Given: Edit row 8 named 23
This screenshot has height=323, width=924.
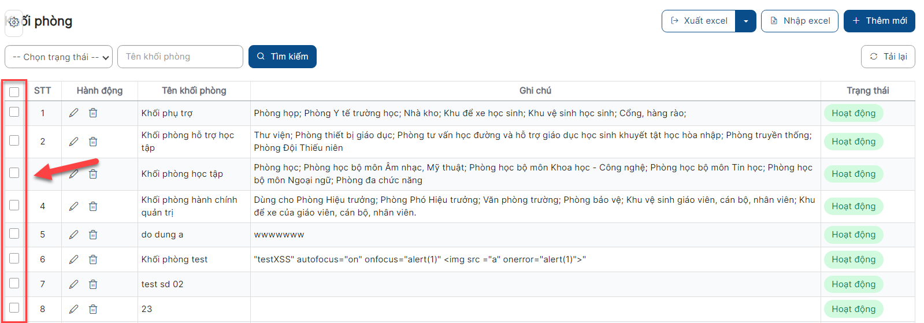Looking at the screenshot, I should (x=73, y=309).
